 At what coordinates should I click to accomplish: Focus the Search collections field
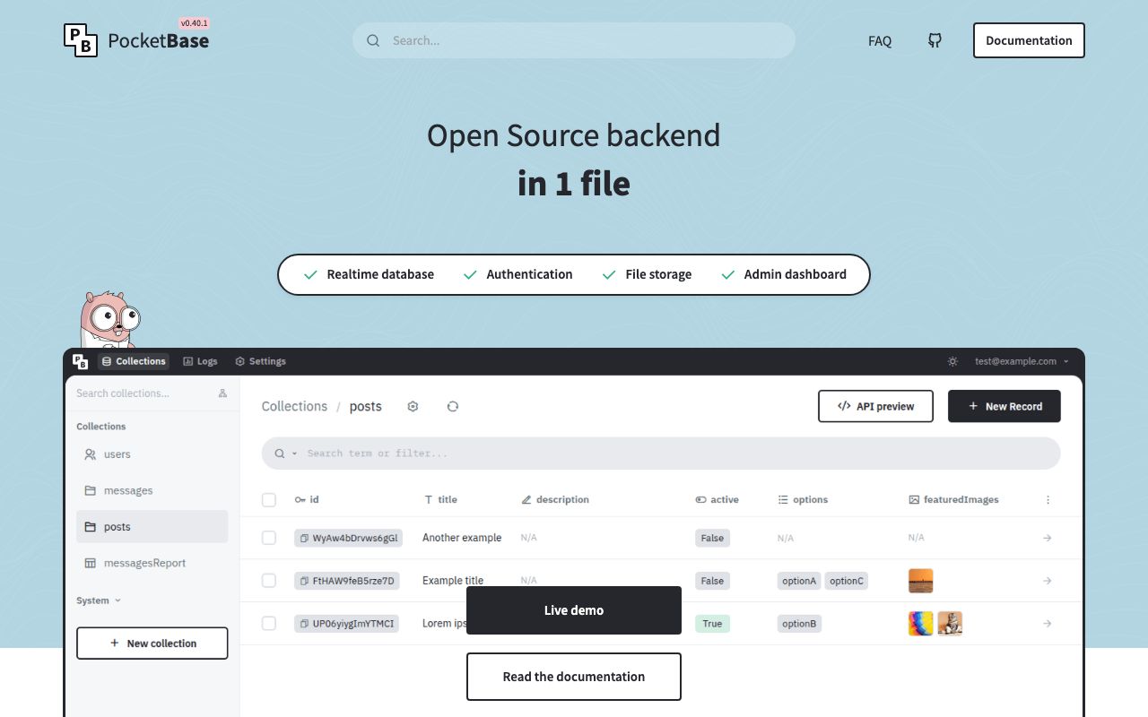coord(143,393)
